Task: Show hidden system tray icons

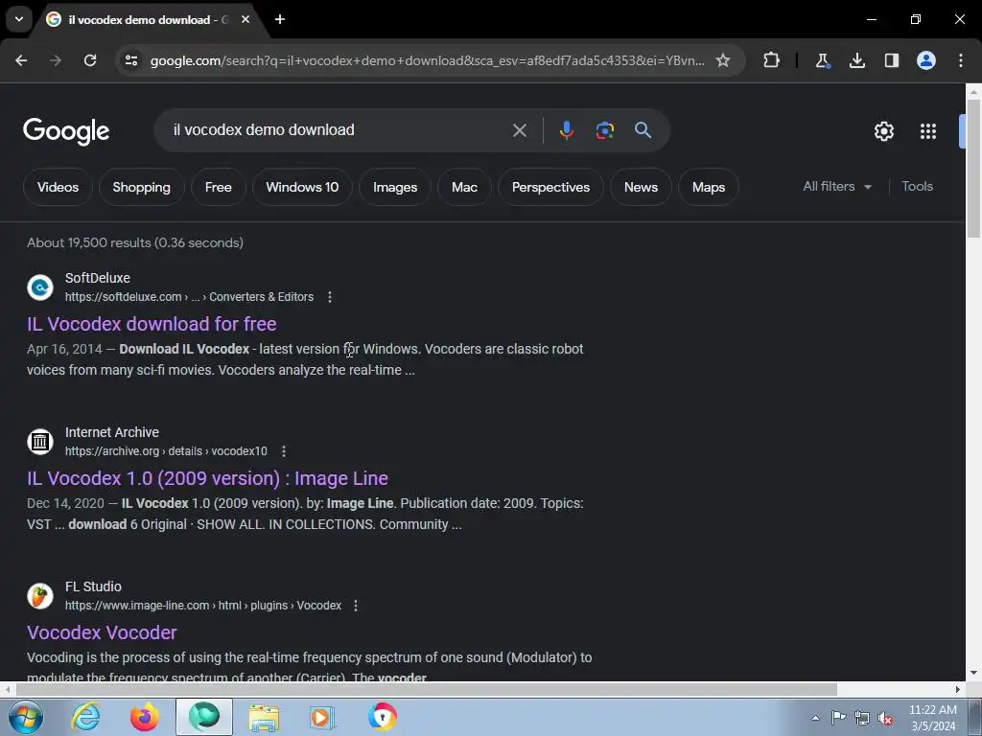Action: point(815,718)
